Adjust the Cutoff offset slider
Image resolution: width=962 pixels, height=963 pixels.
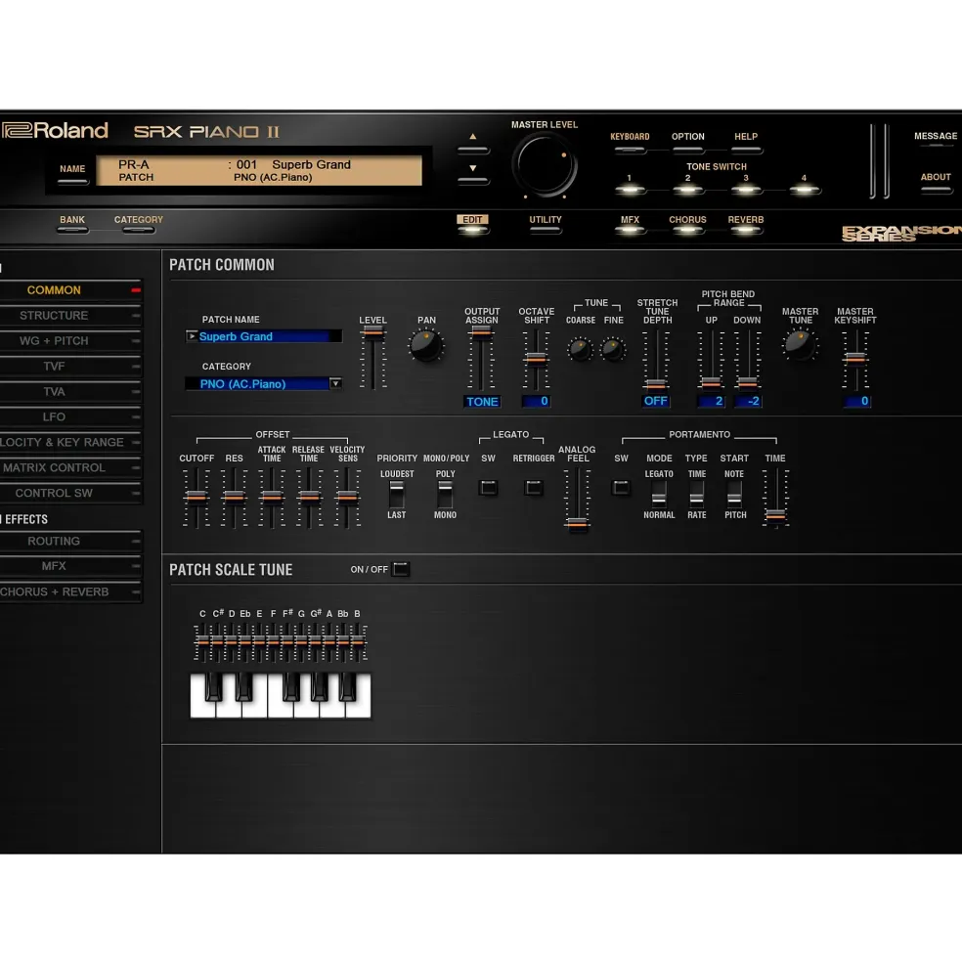196,497
